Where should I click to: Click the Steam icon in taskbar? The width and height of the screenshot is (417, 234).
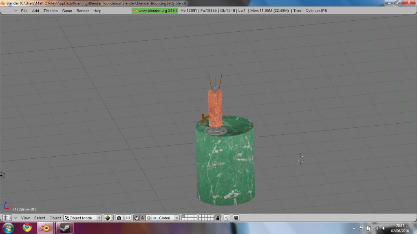pos(64,227)
